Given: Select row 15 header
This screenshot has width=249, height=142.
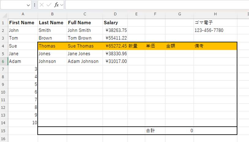Looking at the screenshot, I should pos(3,131).
